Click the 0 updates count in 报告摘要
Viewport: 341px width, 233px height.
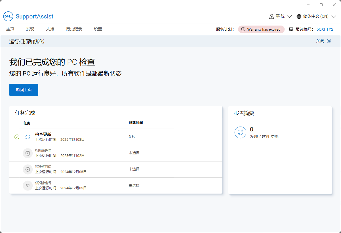click(x=252, y=129)
